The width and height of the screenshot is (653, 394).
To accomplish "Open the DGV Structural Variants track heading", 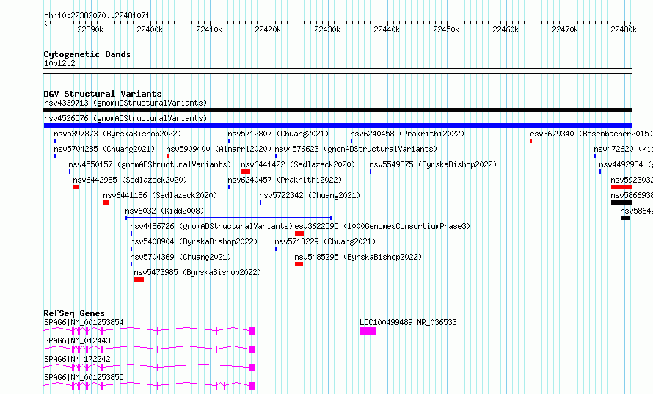I will [103, 94].
